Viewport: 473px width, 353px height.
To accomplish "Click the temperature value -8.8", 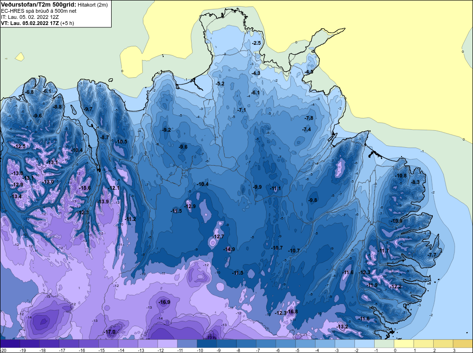I will coord(57,107).
